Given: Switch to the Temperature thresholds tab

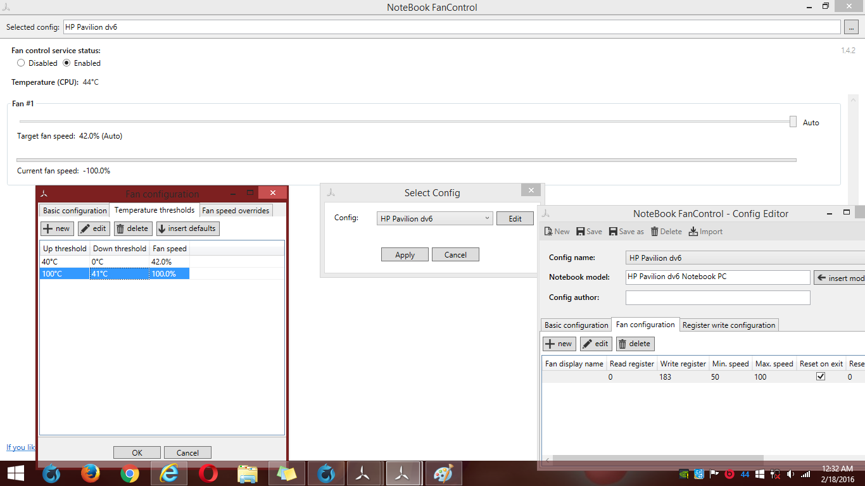Looking at the screenshot, I should click(155, 210).
